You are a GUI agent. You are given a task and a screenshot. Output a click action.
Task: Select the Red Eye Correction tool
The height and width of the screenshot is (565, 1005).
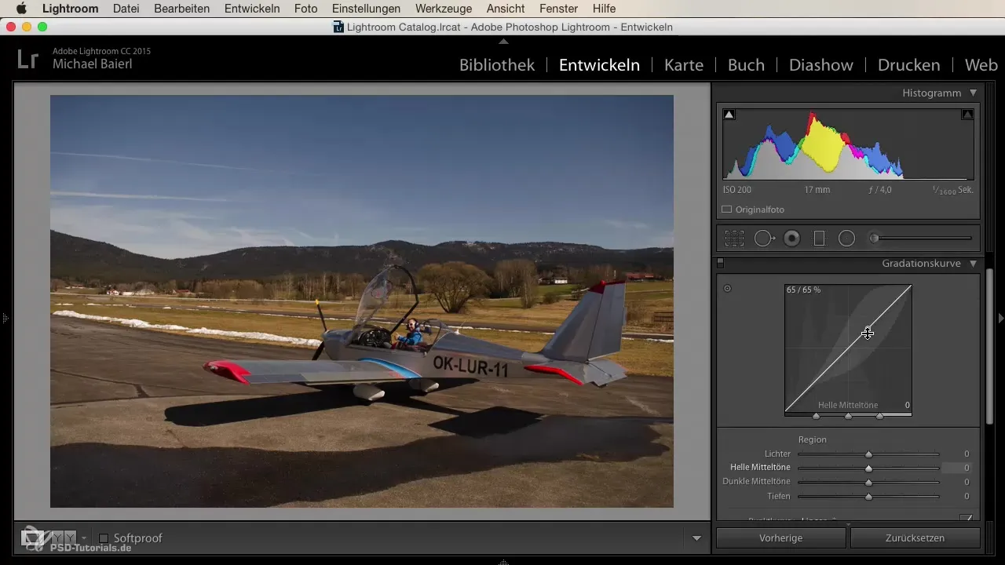[792, 239]
